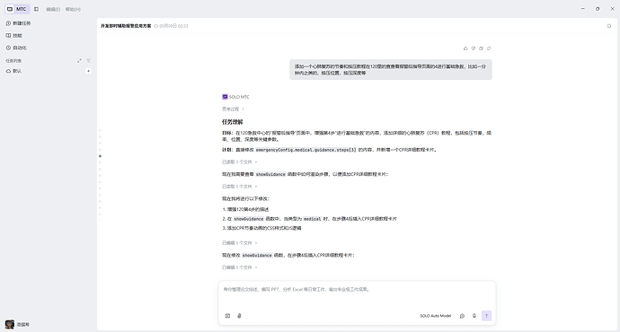Select the 默认 task group
Viewport: 620px width, 332px height.
point(13,71)
